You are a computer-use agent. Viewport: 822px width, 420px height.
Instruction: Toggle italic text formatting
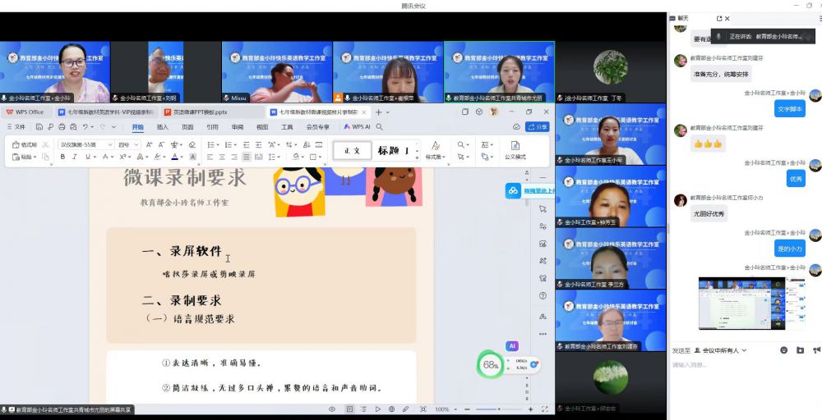click(x=75, y=157)
